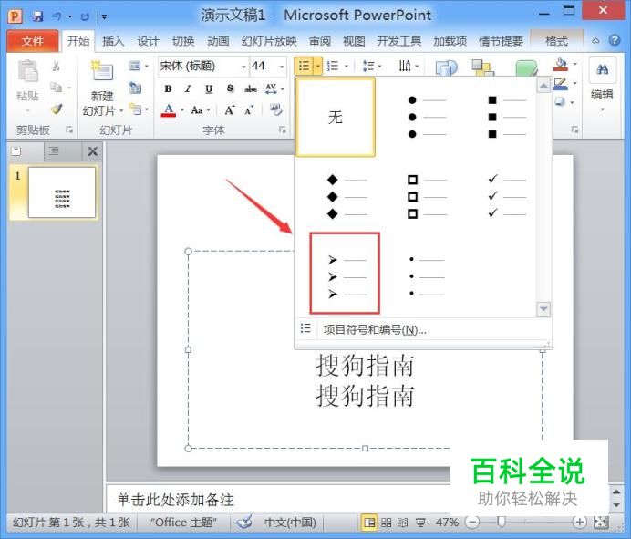Select filled round bullets style
The height and width of the screenshot is (539, 631).
[x=426, y=117]
